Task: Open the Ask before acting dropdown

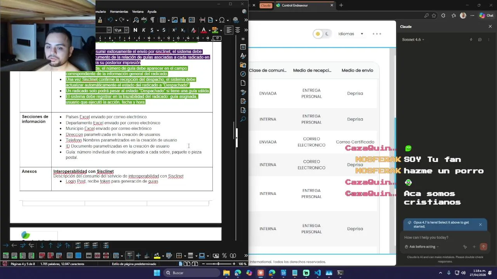Action: (x=422, y=246)
